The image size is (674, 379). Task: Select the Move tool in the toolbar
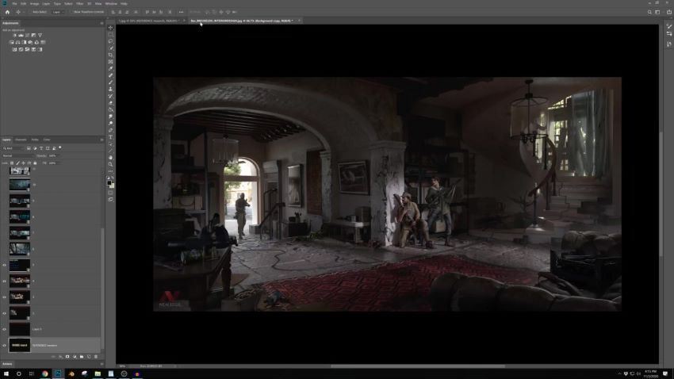(x=110, y=28)
